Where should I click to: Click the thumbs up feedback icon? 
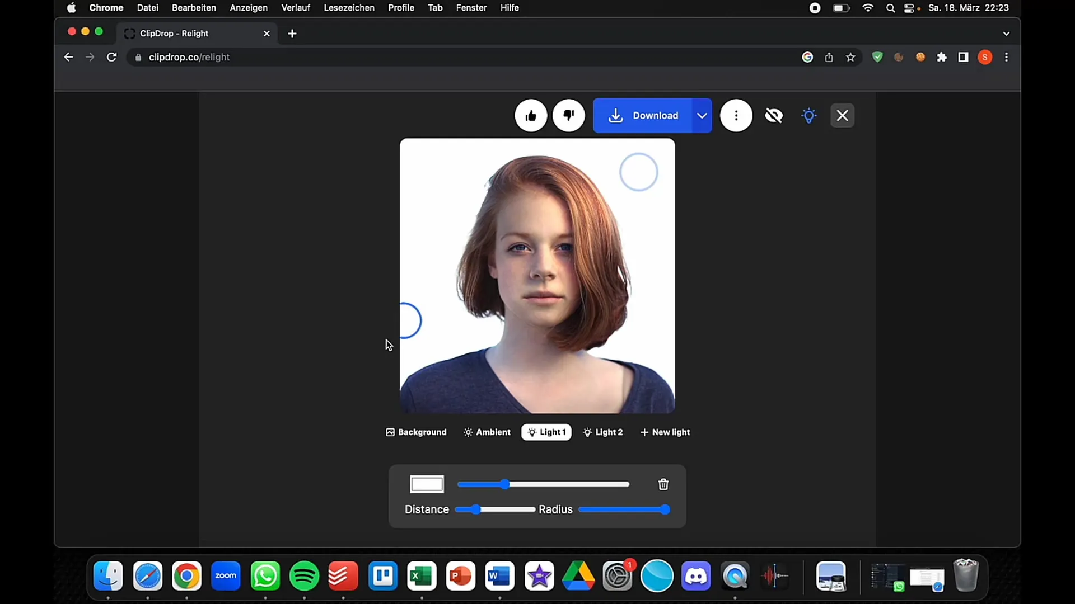[x=531, y=116]
